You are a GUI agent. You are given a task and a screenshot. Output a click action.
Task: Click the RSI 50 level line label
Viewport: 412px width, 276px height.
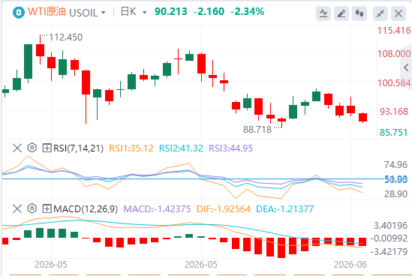point(395,179)
